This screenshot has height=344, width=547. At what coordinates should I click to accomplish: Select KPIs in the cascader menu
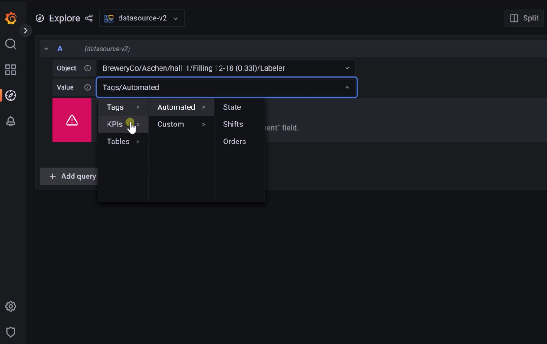[x=115, y=124]
